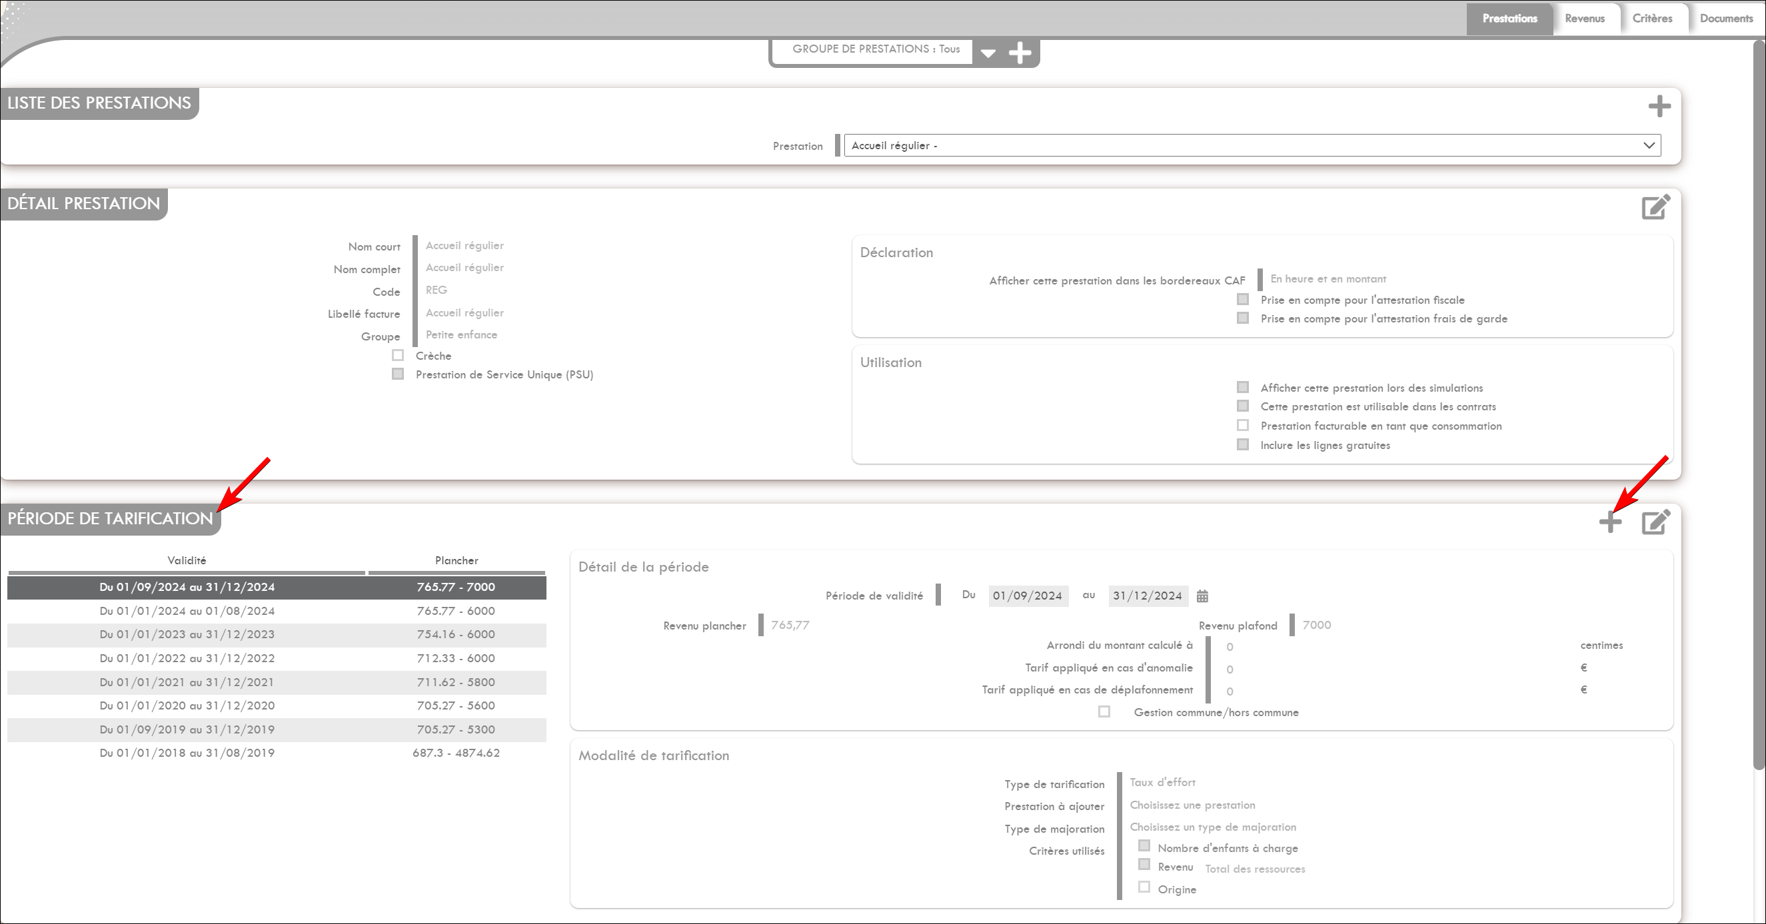
Task: Toggle Gestion commune/hors commune checkbox
Action: coord(1104,711)
